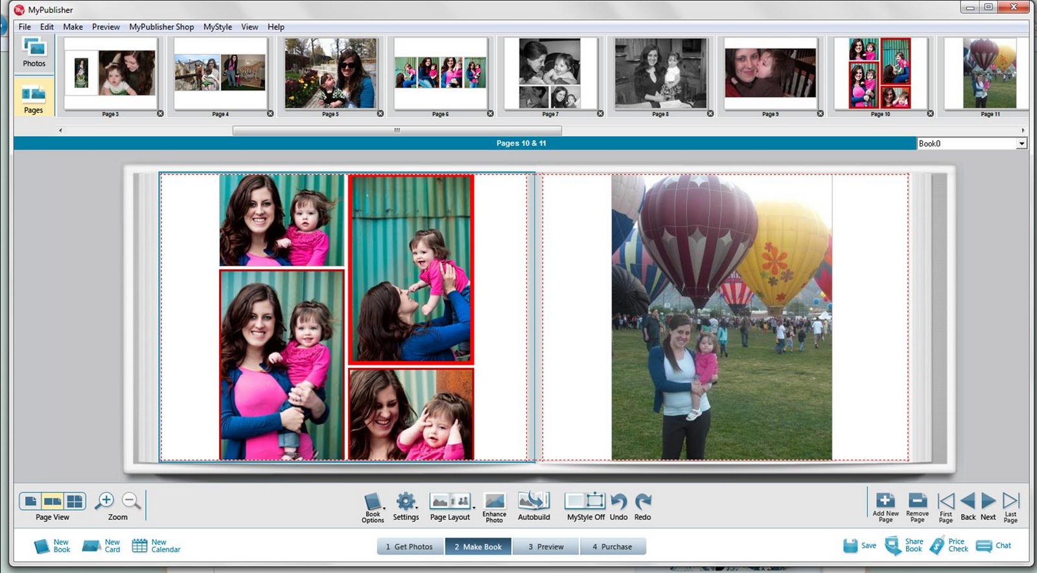The height and width of the screenshot is (573, 1037).
Task: Expand the Book0 dropdown
Action: 1021,144
